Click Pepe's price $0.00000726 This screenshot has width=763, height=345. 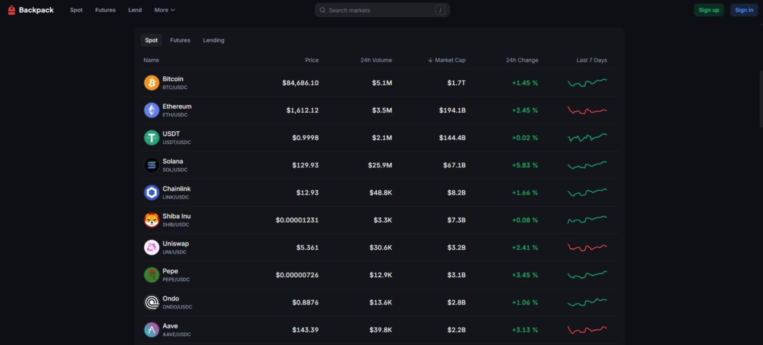[297, 275]
